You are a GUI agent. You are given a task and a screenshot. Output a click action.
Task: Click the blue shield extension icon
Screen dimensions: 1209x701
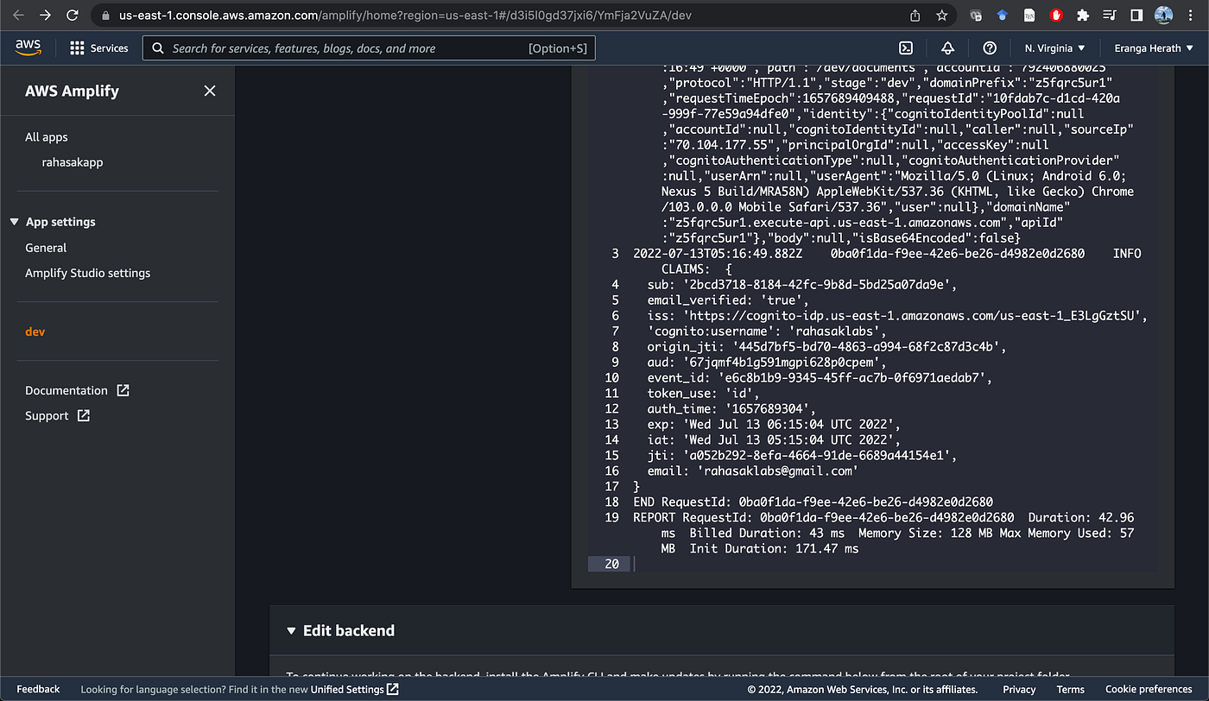tap(1003, 16)
